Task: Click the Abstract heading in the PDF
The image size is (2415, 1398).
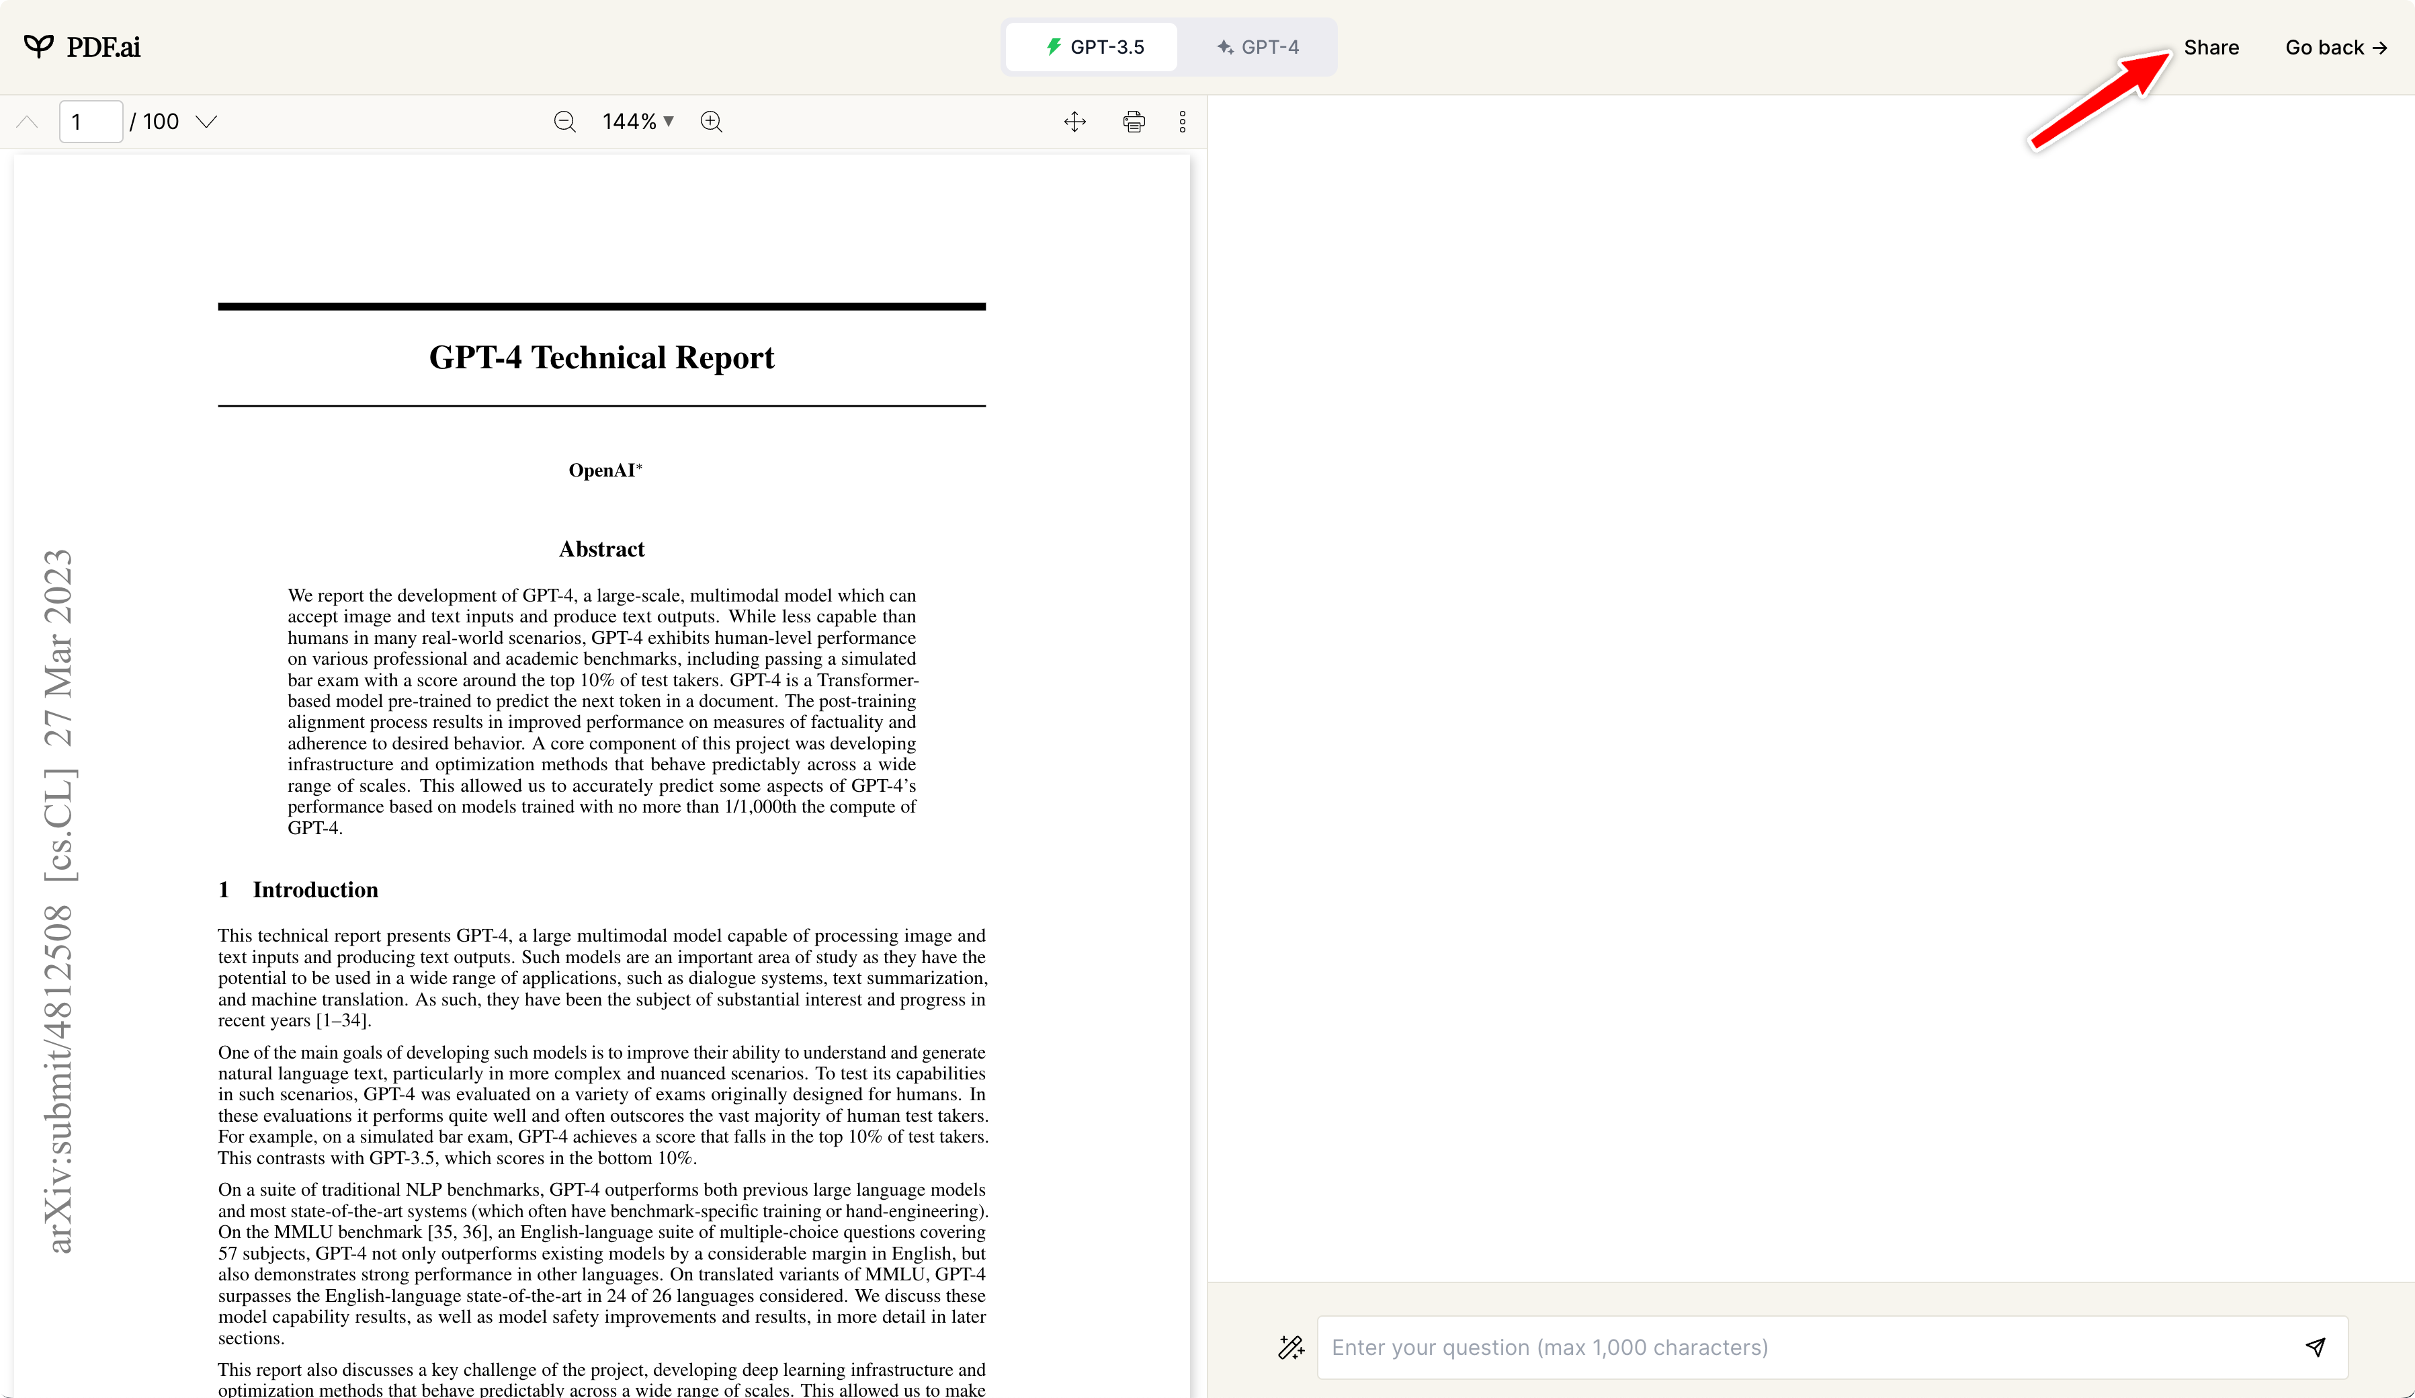Action: point(601,549)
